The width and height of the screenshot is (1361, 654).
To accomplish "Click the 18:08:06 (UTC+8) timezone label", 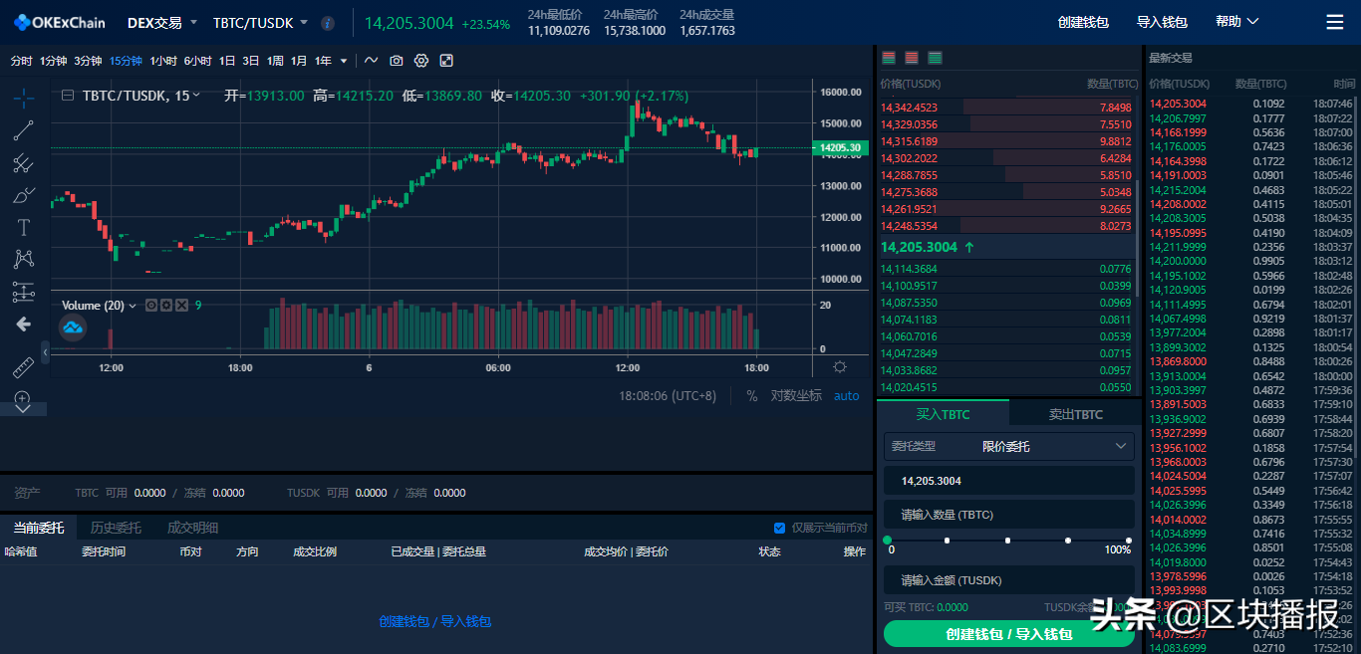I will point(668,395).
